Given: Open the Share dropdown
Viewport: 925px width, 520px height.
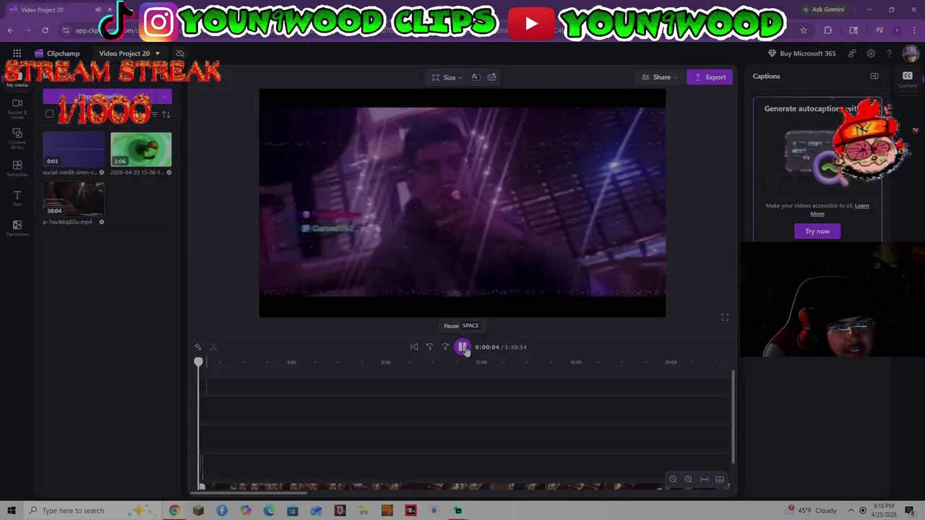Looking at the screenshot, I should point(660,77).
